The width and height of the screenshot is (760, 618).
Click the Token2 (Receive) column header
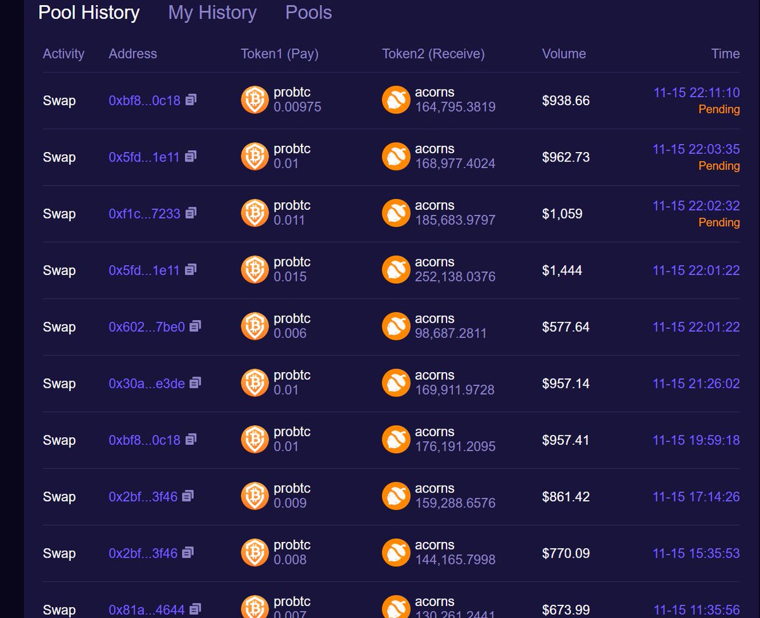point(433,54)
